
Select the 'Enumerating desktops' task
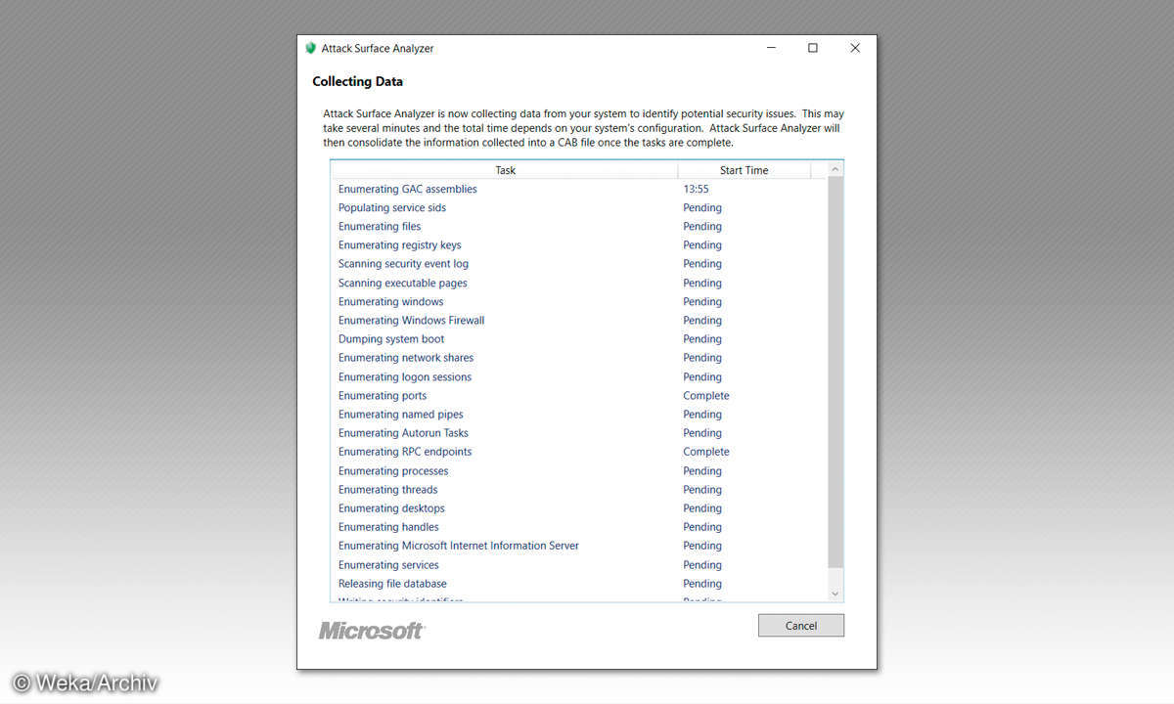[x=391, y=508]
